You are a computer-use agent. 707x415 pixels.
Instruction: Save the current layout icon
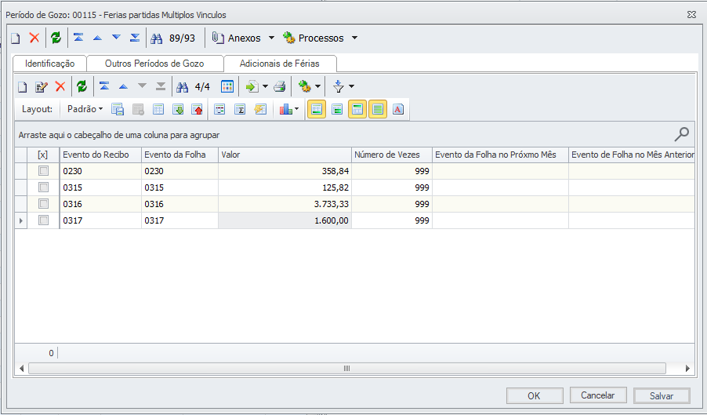pos(118,109)
